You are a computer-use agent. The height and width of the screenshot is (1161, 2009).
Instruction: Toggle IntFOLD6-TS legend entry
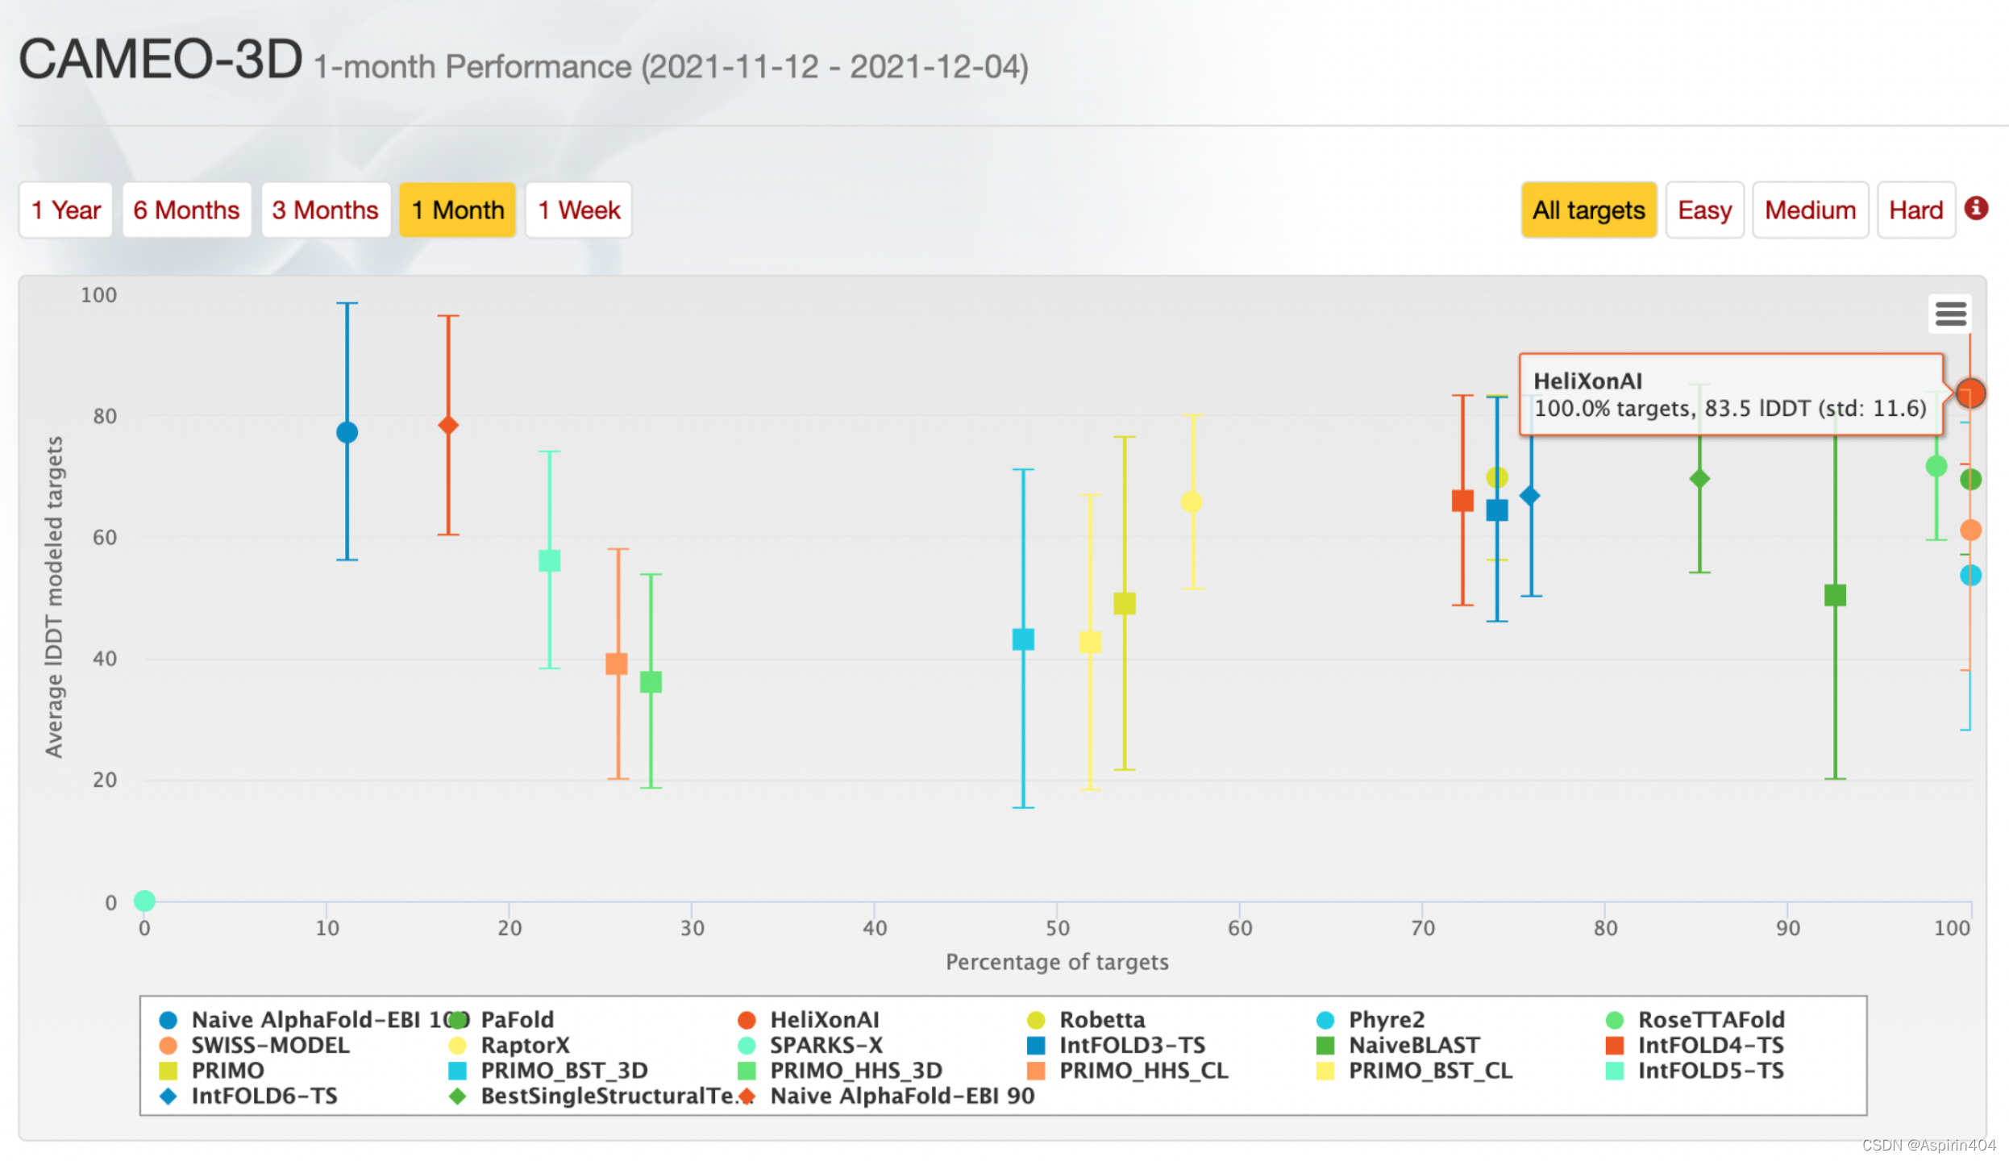(x=263, y=1096)
